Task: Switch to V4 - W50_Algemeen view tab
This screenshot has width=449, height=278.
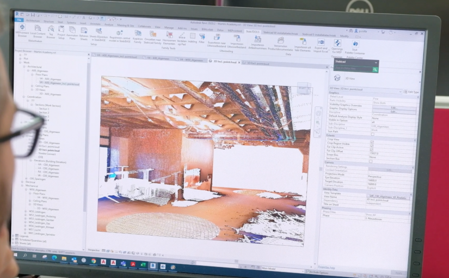Action: [x=191, y=61]
